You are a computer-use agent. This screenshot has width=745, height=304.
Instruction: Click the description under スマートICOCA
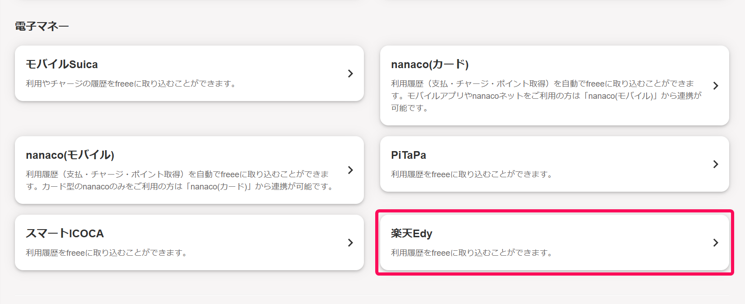pos(107,253)
